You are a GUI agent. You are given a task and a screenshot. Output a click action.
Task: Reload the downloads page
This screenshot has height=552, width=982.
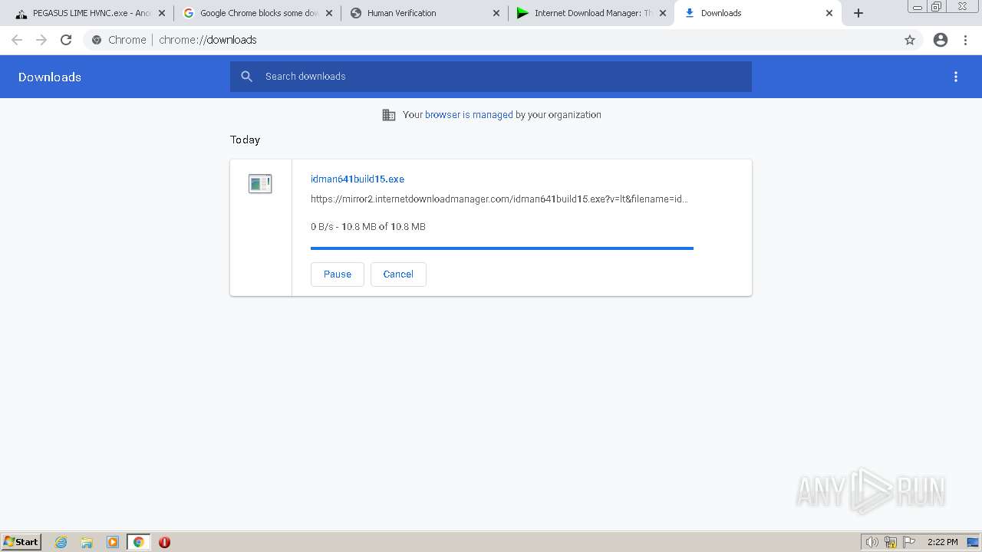point(66,40)
